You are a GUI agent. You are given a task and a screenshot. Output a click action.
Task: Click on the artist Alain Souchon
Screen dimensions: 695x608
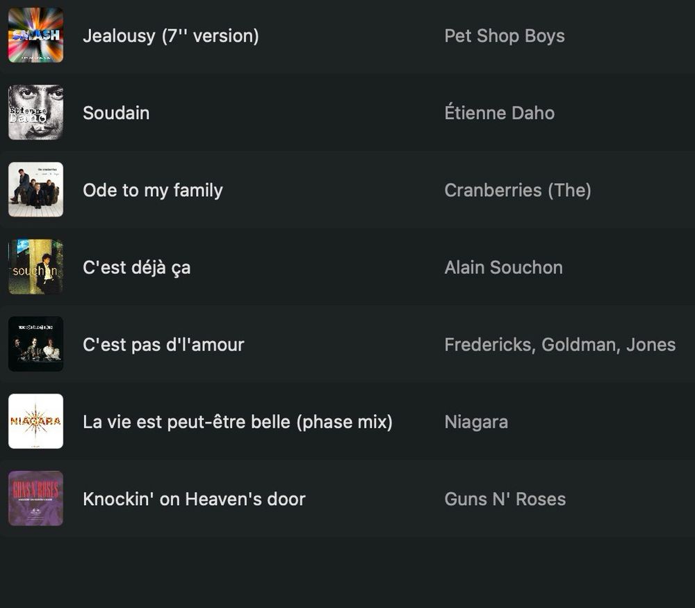[503, 268]
